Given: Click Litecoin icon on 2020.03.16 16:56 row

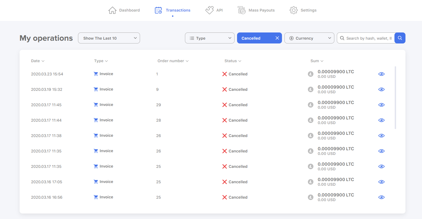Looking at the screenshot, I should click(x=311, y=197).
